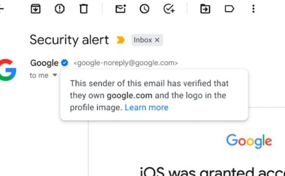Viewport: 285px width, 176px height.
Task: Click the blue verified checkmark badge
Action: pos(64,63)
